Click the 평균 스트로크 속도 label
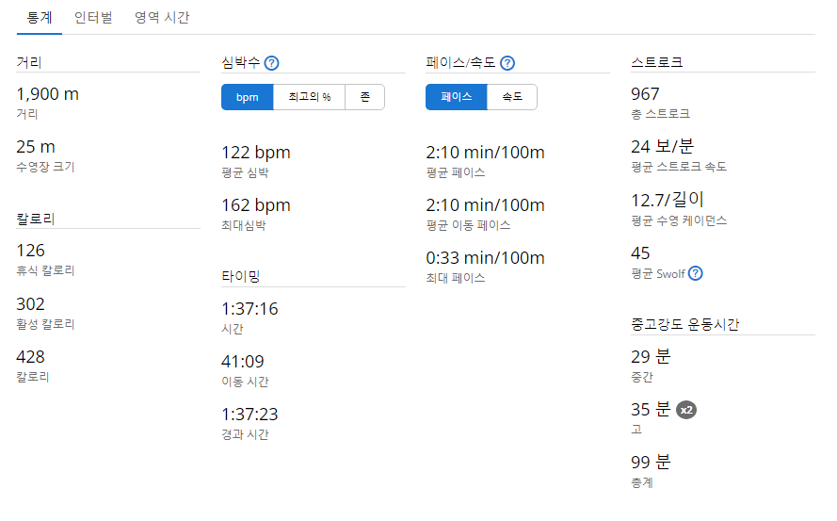837x521 pixels. pyautogui.click(x=679, y=167)
